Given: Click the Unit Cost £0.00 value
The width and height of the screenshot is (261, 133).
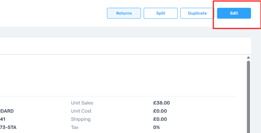Looking at the screenshot, I should (160, 111).
